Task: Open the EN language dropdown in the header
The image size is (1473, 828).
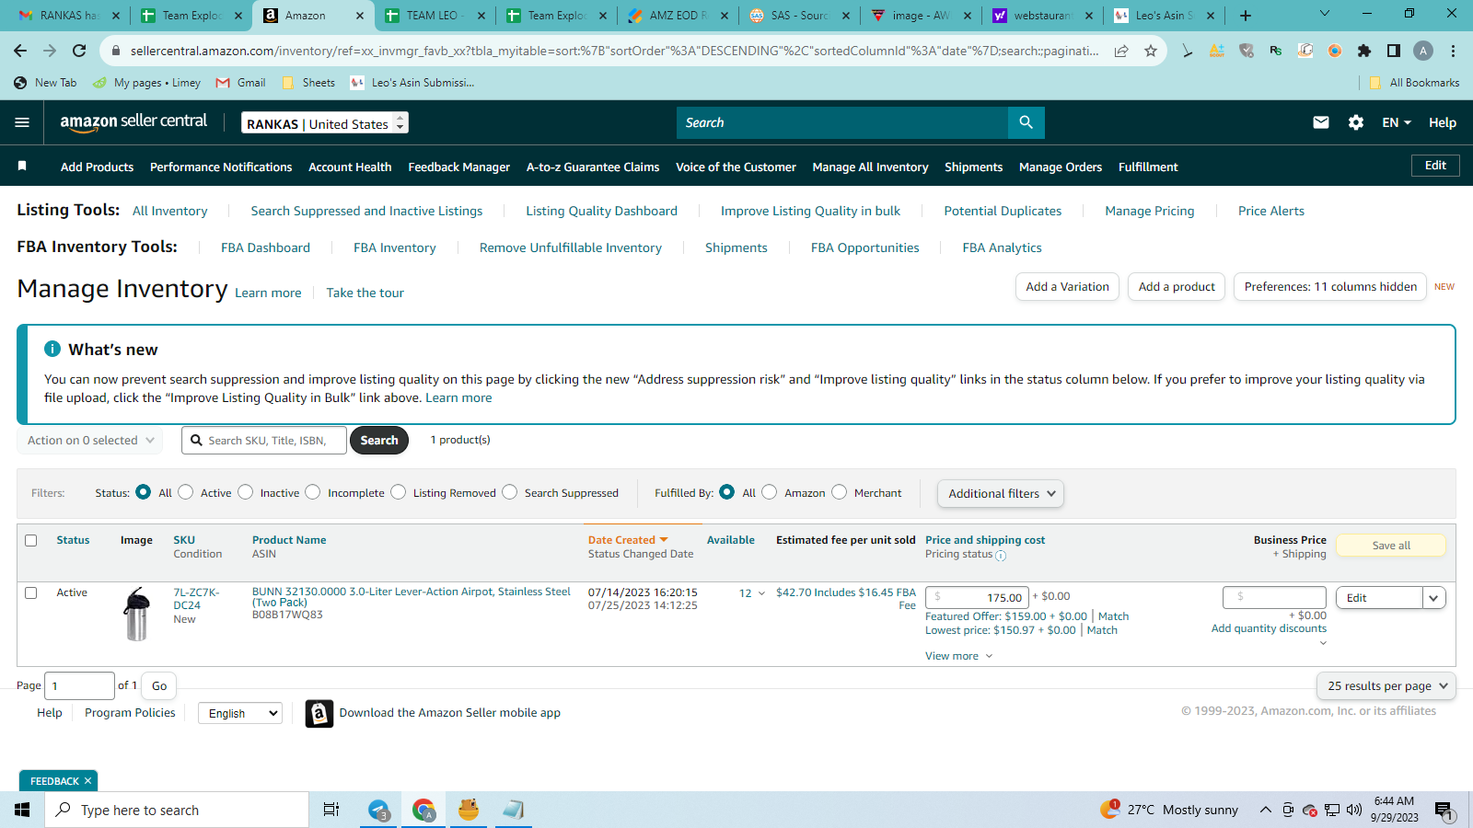Action: [1397, 122]
